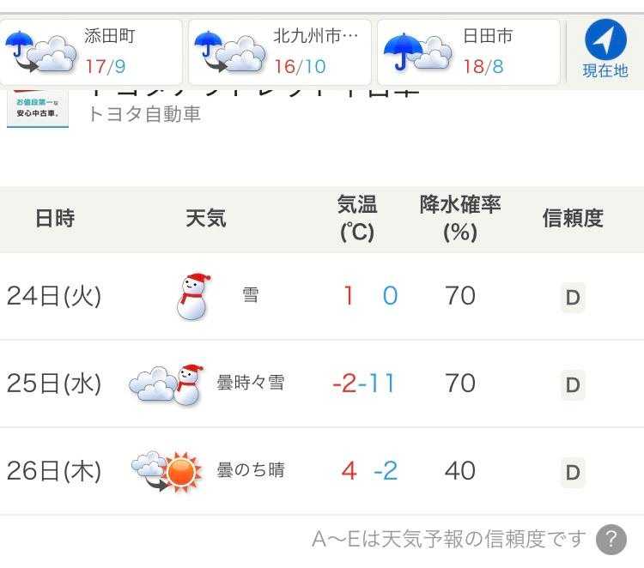Open the トヨタ自動車 advertisement link
The image size is (644, 568).
pos(145,114)
